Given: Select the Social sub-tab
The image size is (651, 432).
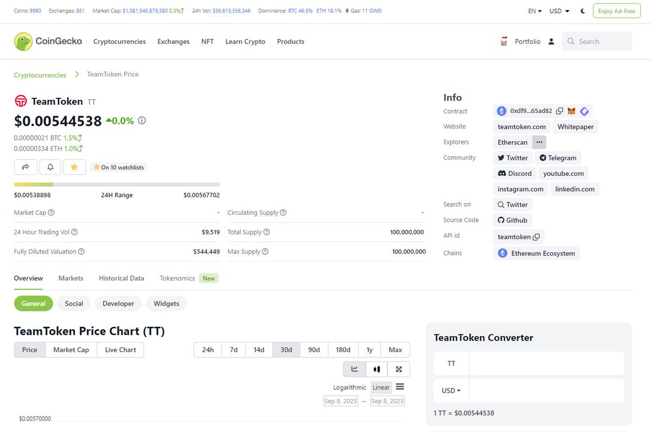Looking at the screenshot, I should click(x=74, y=303).
